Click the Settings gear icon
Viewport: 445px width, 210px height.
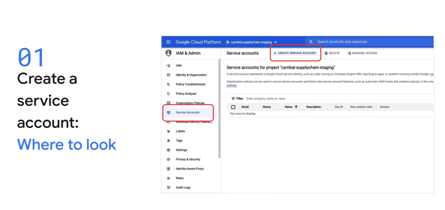pos(168,150)
